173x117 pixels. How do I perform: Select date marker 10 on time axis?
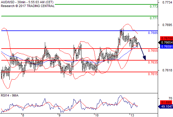coord(97,115)
